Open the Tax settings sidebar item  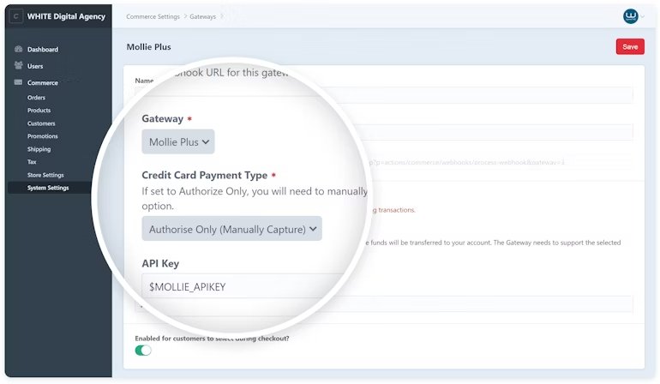pyautogui.click(x=32, y=162)
